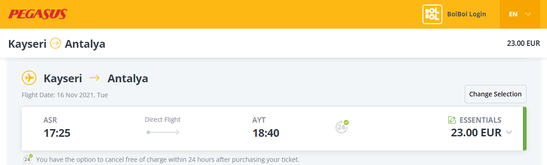This screenshot has height=165, width=547.
Task: Open the BolBol logo icon
Action: click(432, 14)
